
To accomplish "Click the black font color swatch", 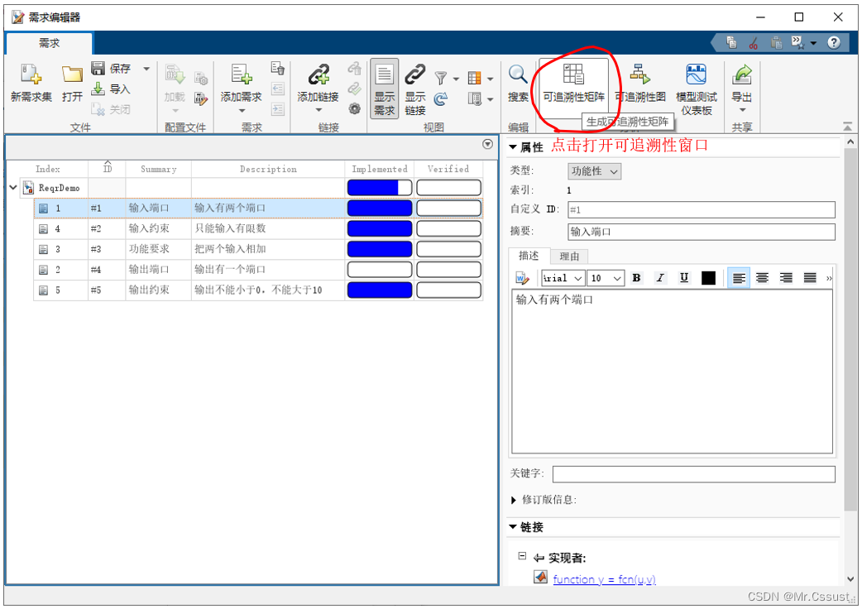I will click(708, 278).
